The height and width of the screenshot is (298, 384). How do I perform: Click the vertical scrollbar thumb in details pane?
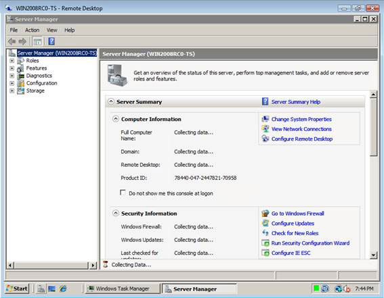373,127
